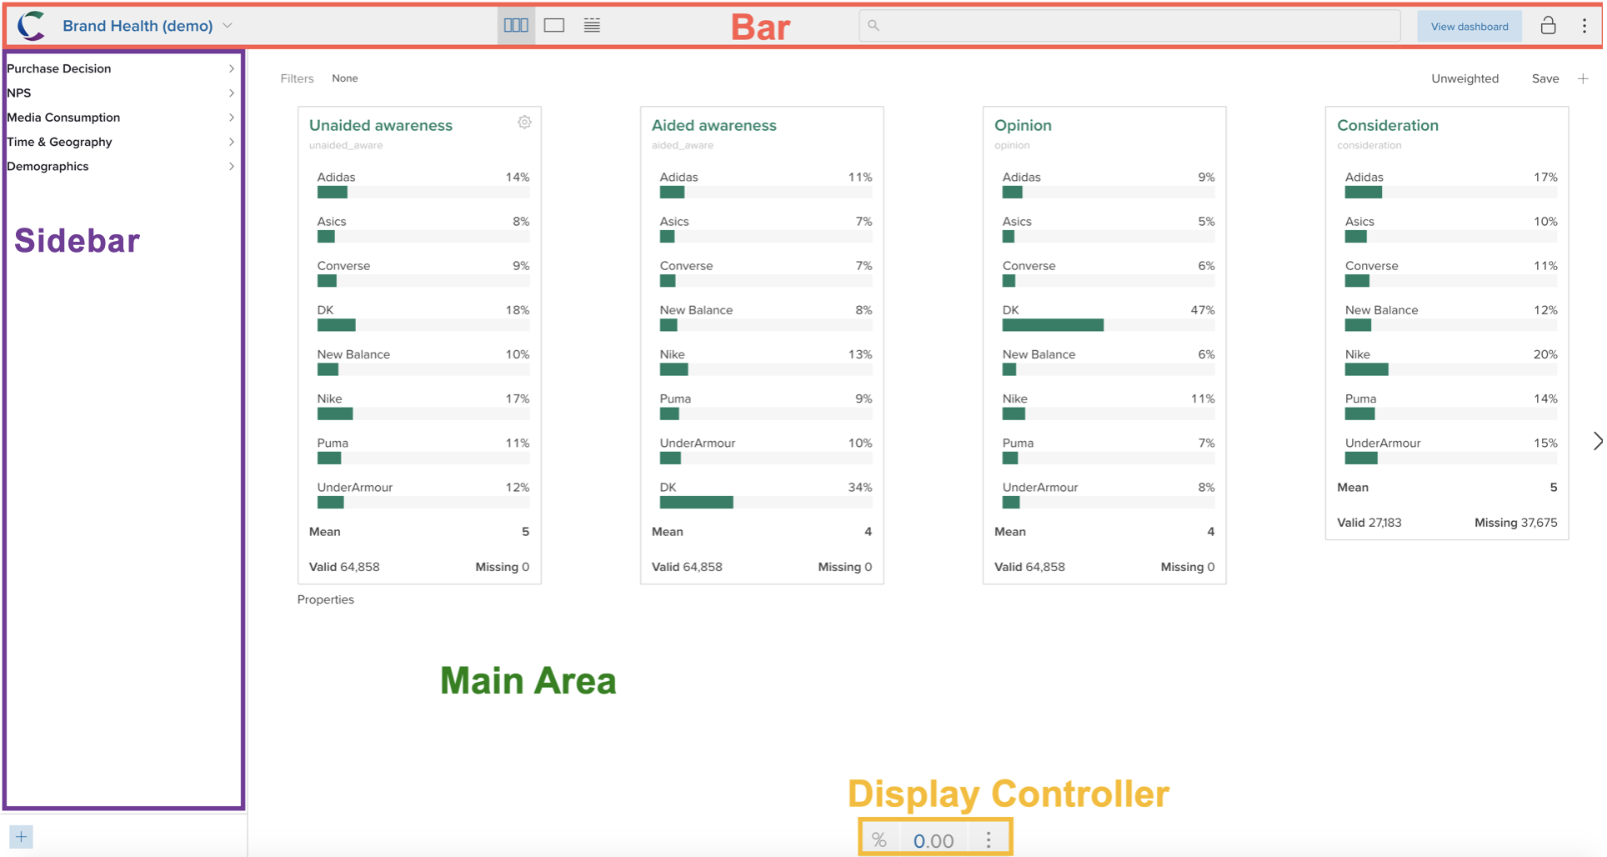Click Asics row in Consideration card
This screenshot has width=1607, height=857.
(x=1450, y=228)
